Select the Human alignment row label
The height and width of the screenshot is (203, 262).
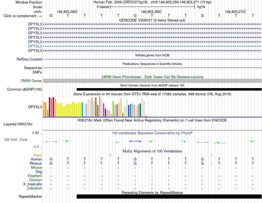tap(36, 159)
